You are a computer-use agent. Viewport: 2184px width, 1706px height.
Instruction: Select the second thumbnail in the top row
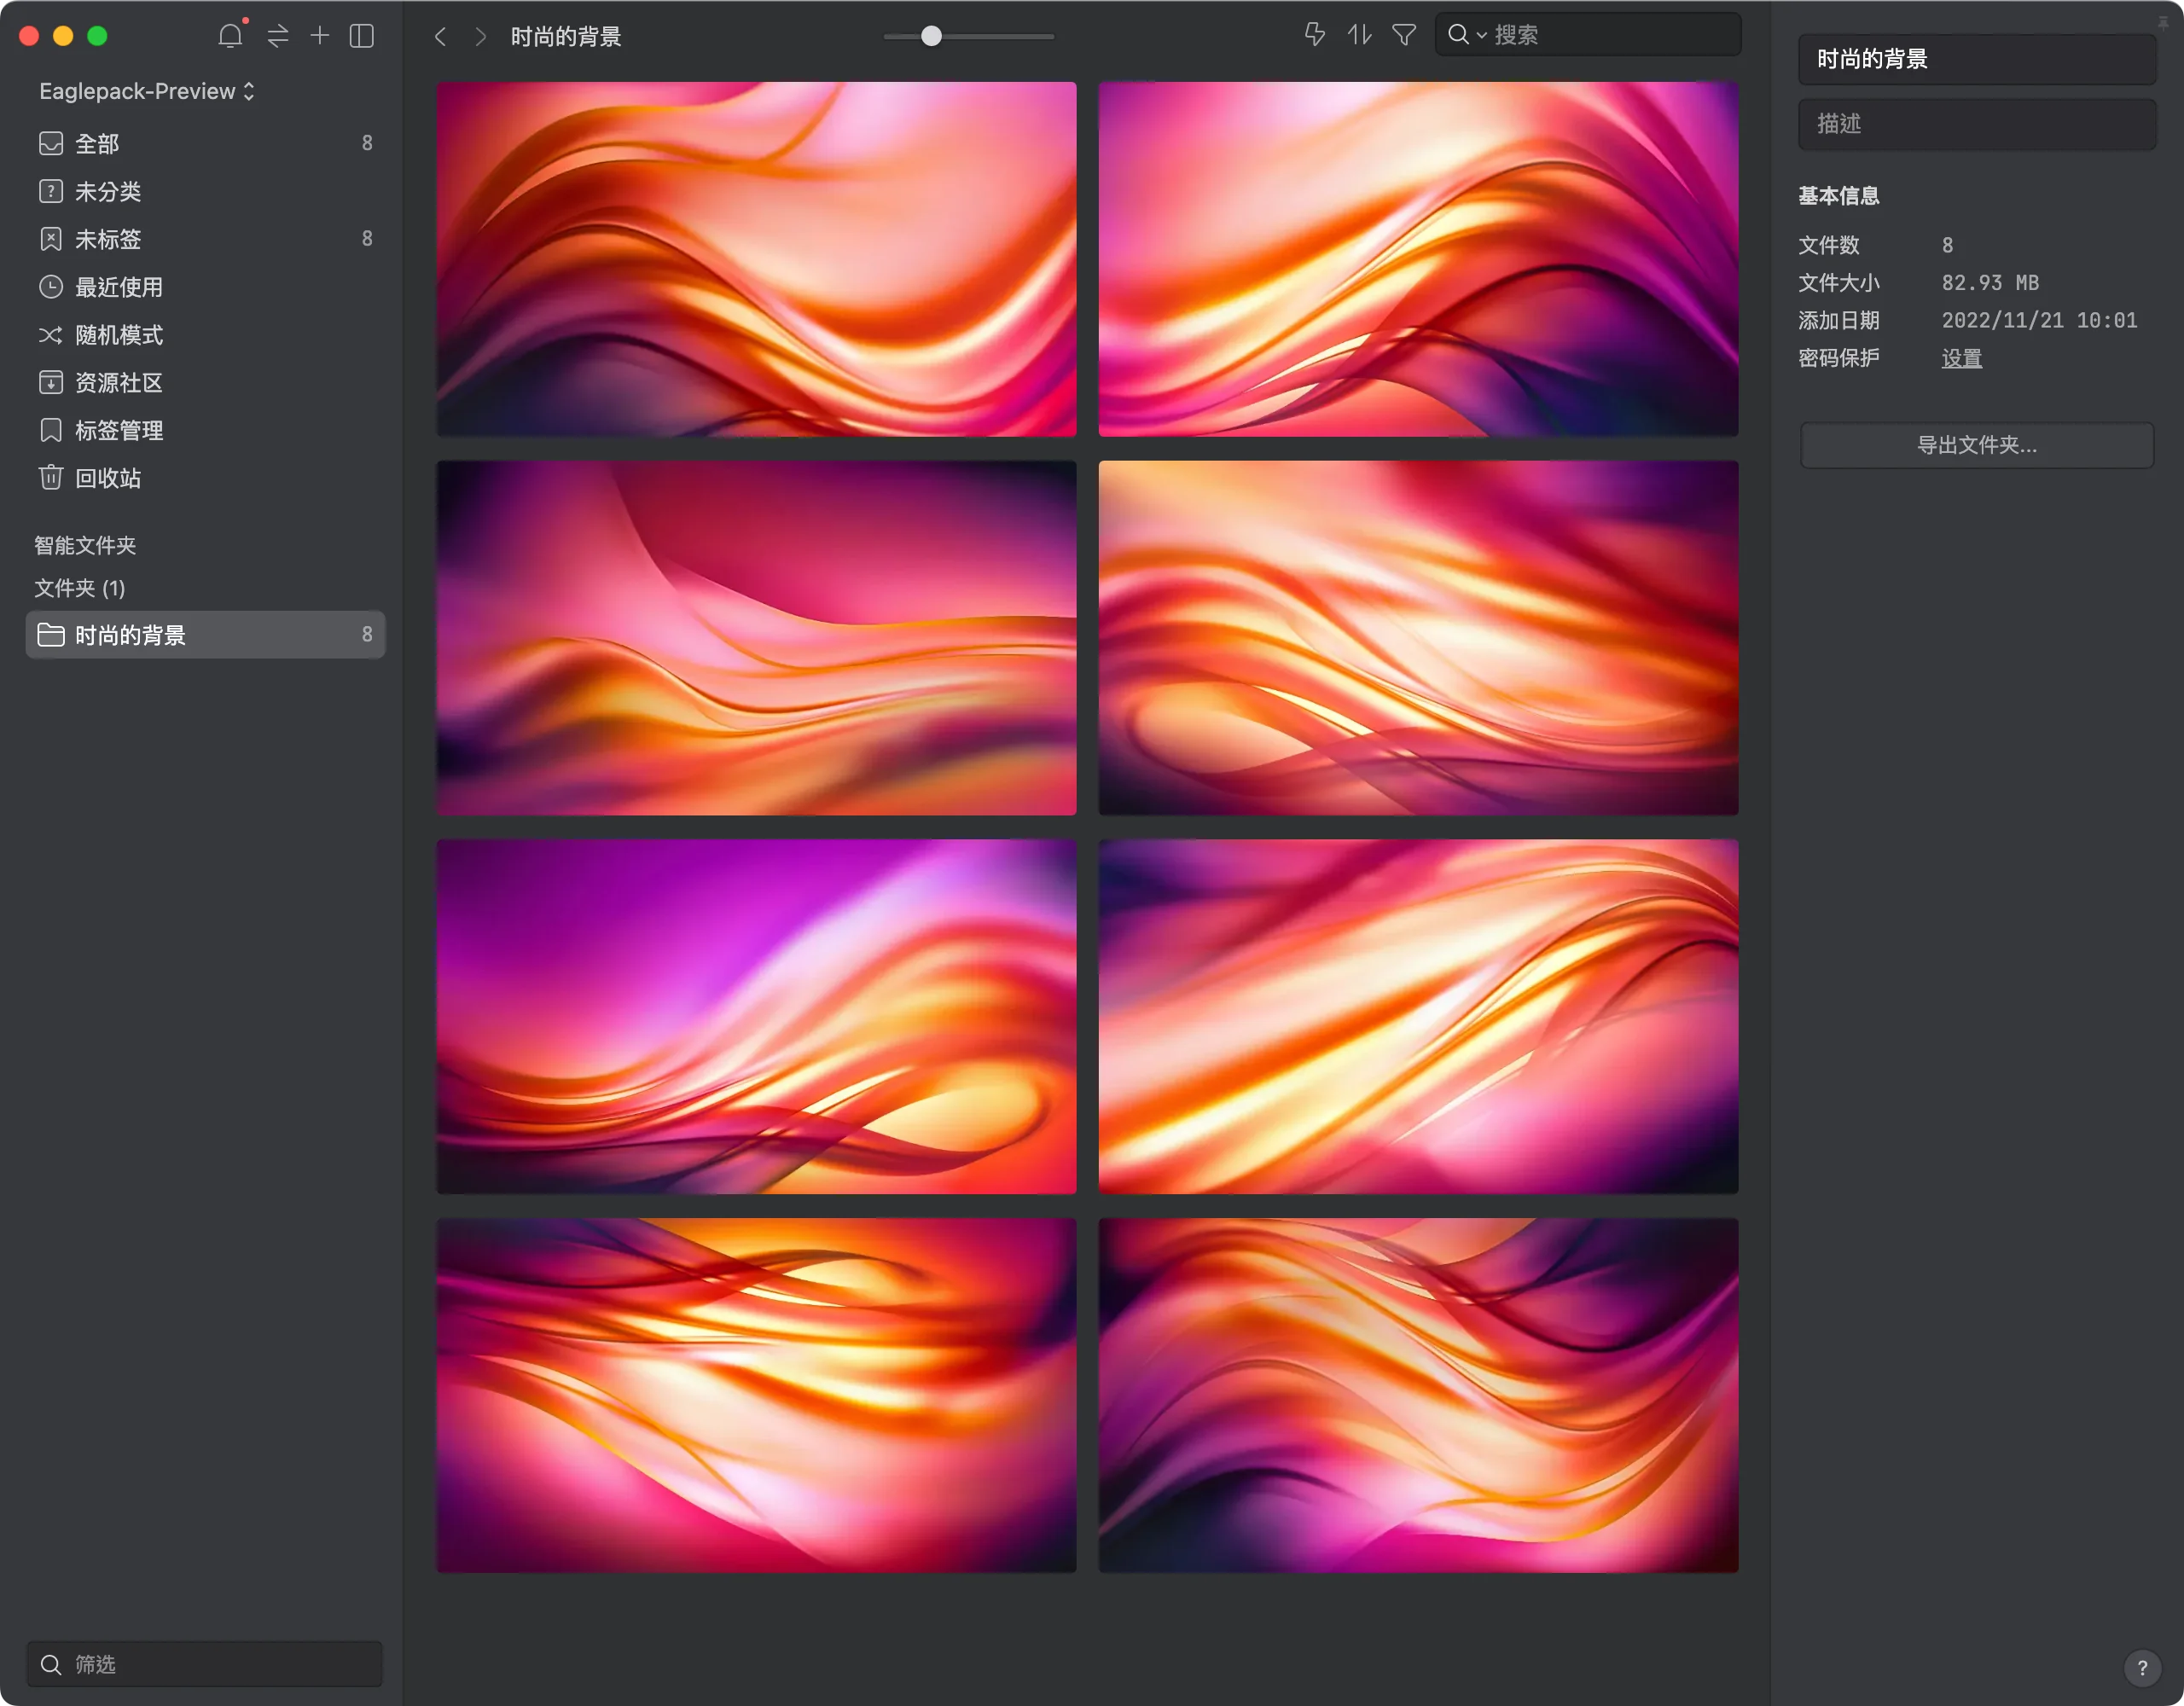click(1418, 259)
